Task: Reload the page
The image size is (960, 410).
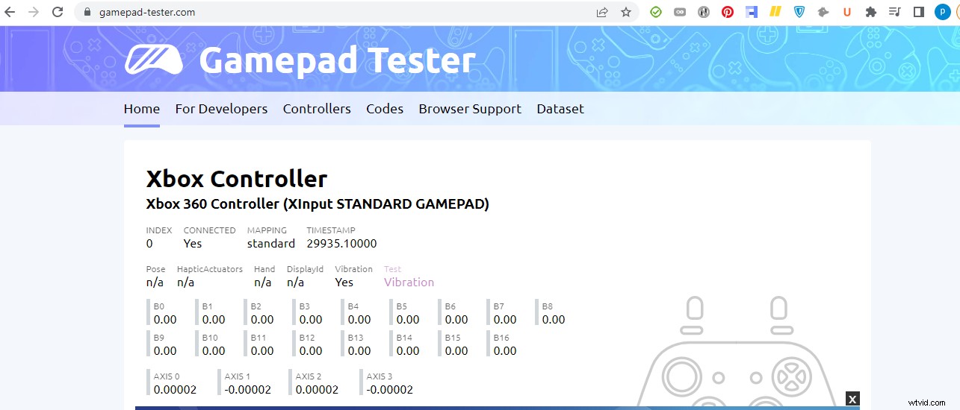Action: [x=58, y=12]
